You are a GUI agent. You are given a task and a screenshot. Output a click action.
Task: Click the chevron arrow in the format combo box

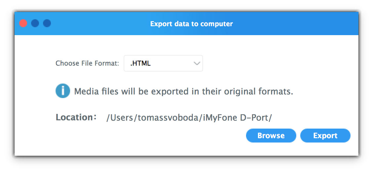pyautogui.click(x=197, y=63)
